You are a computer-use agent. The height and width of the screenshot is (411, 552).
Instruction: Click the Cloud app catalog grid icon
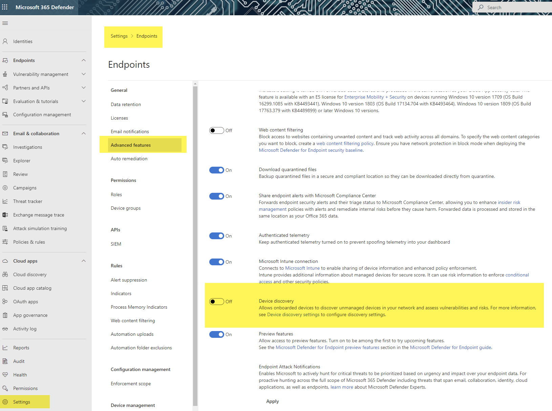click(x=5, y=288)
